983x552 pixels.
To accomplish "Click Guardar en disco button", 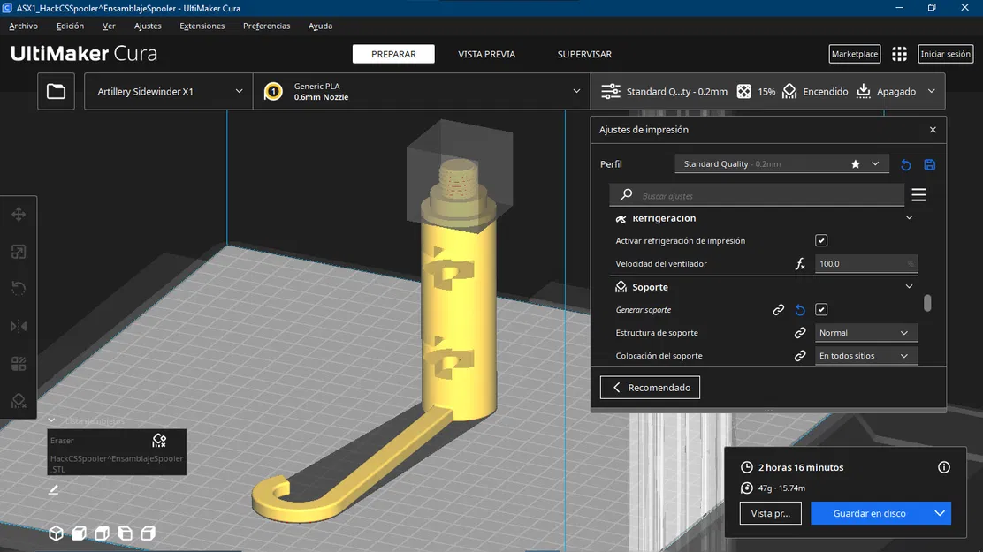I will 870,513.
